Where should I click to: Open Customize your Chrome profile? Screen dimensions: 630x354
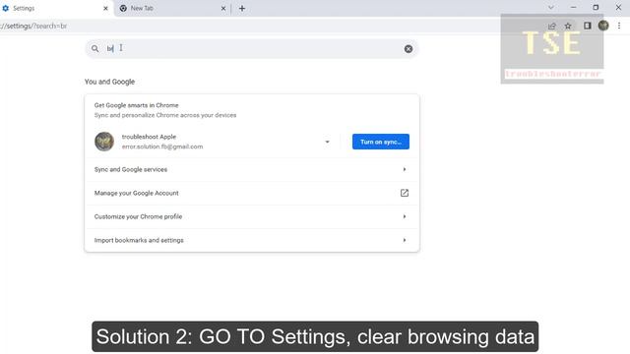[x=252, y=216]
